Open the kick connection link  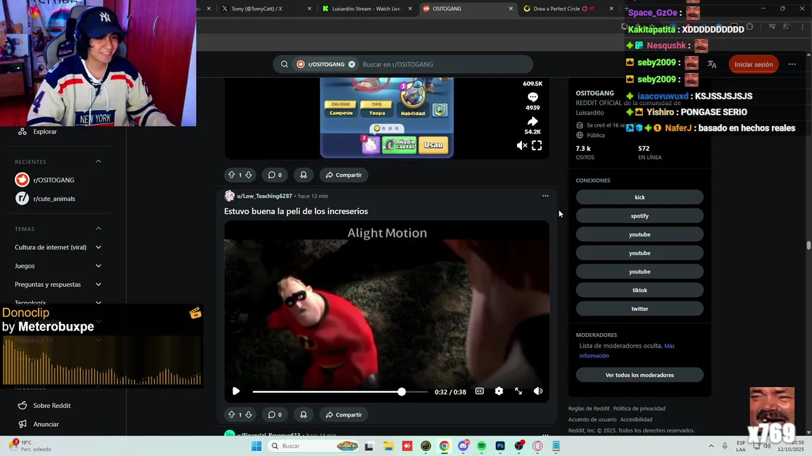pos(639,197)
